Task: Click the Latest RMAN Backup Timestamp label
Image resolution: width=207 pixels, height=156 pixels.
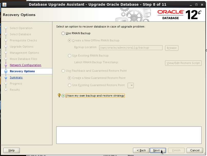Action: (x=96, y=62)
